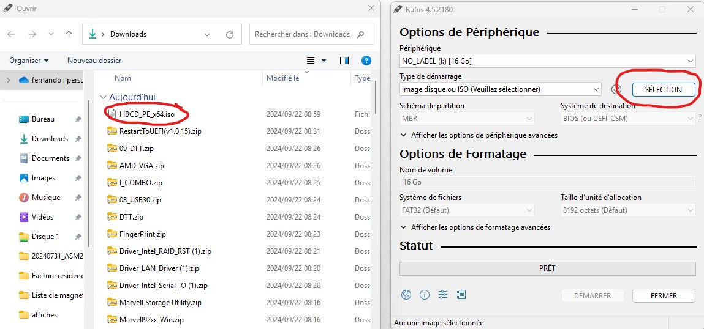Click the Nom de volume field
The width and height of the screenshot is (704, 329).
coord(547,182)
